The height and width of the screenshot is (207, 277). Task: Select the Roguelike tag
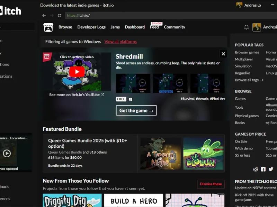[x=243, y=73]
